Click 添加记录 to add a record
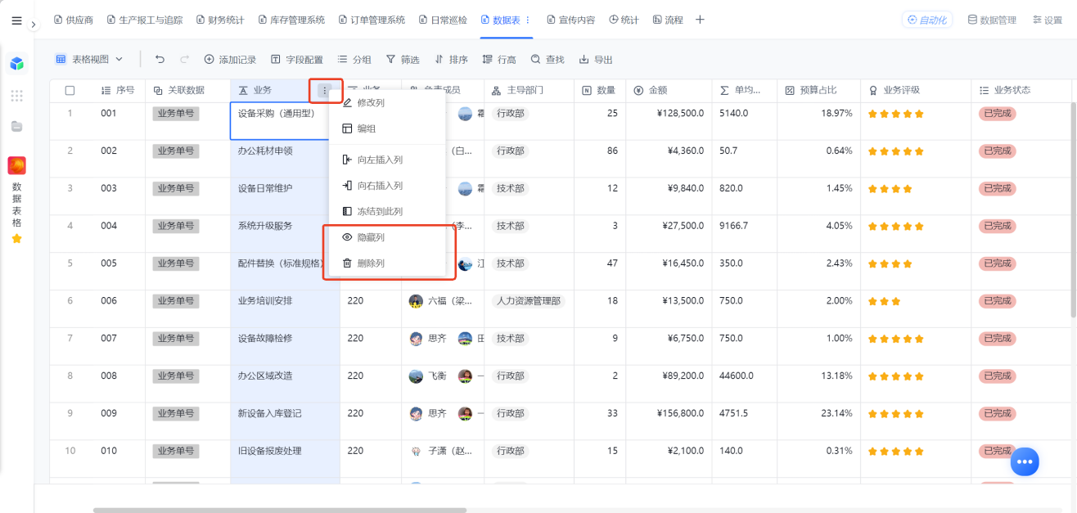Image resolution: width=1077 pixels, height=513 pixels. (230, 59)
